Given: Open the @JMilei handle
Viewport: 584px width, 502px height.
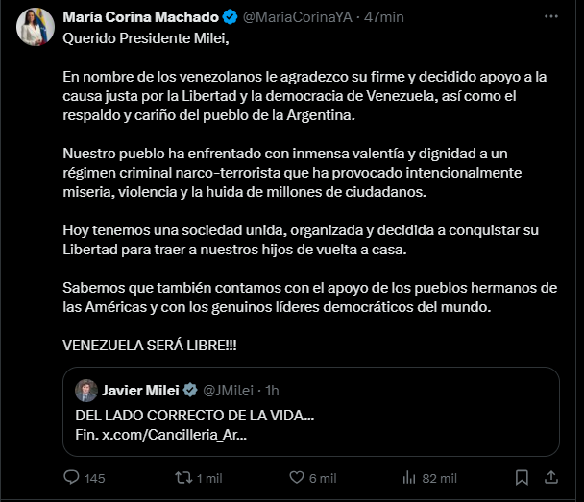Looking at the screenshot, I should click(x=229, y=390).
